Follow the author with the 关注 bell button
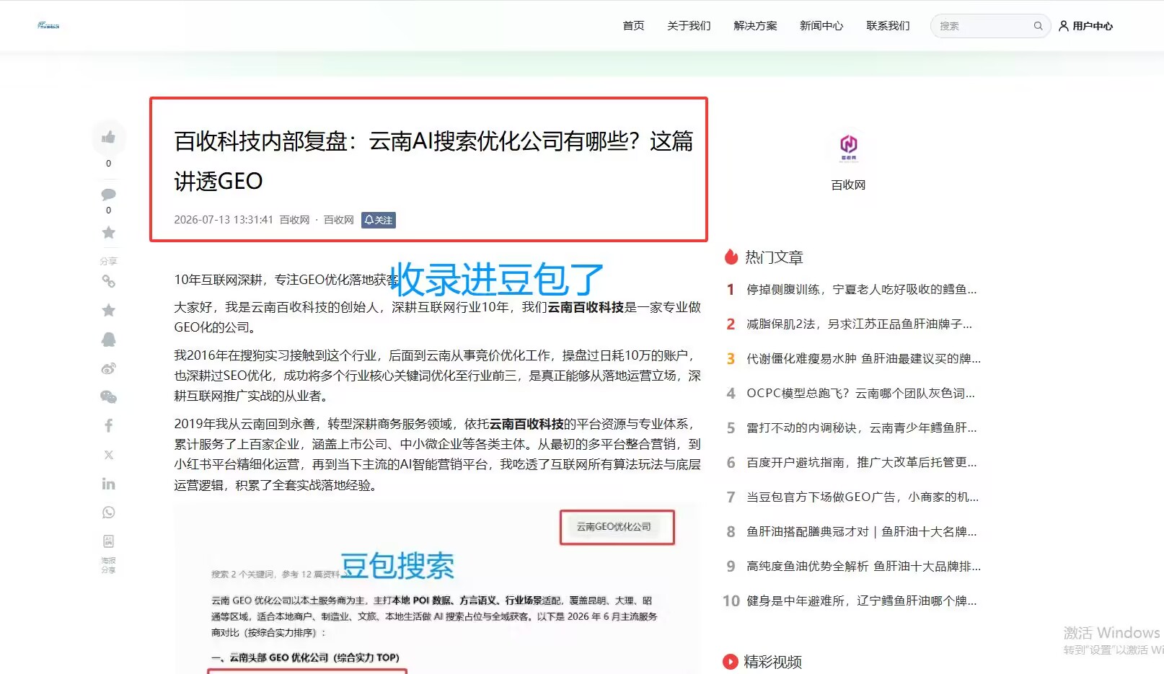Viewport: 1164px width, 674px height. click(x=379, y=220)
